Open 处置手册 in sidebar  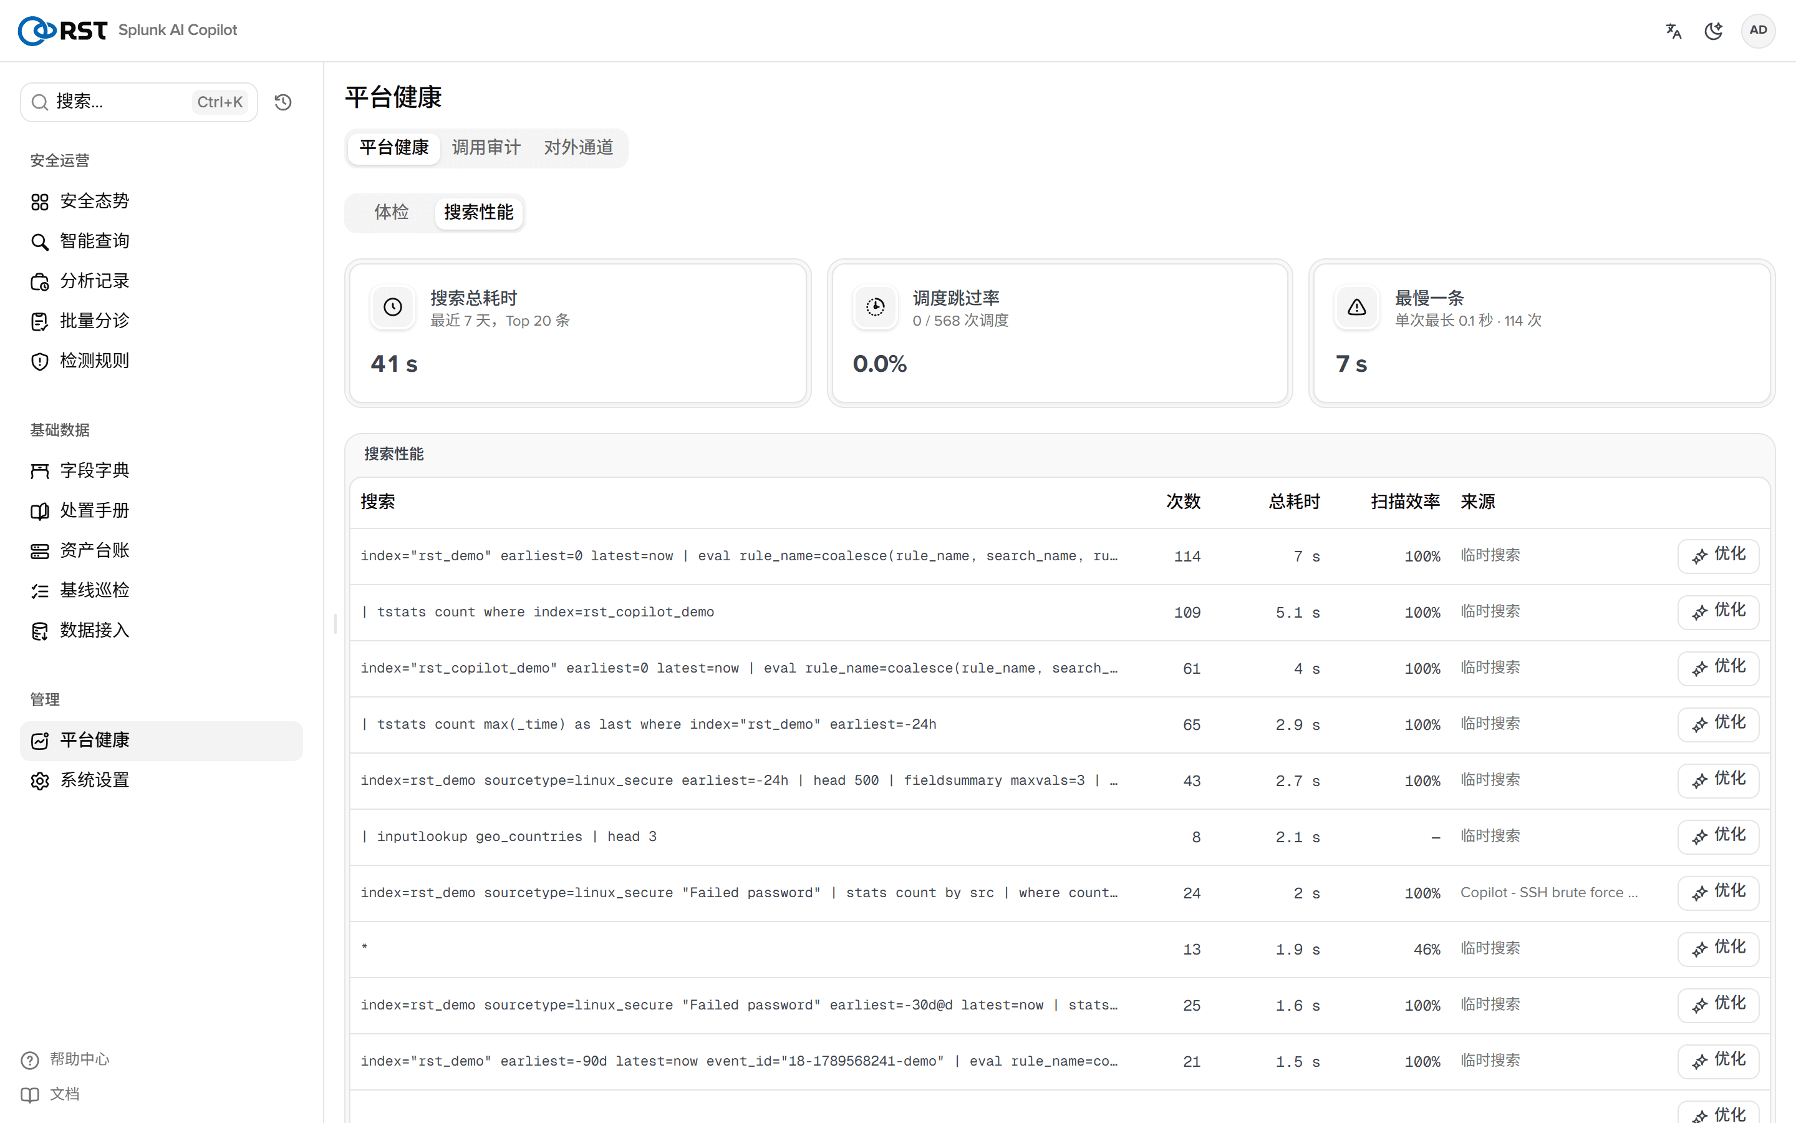point(161,511)
